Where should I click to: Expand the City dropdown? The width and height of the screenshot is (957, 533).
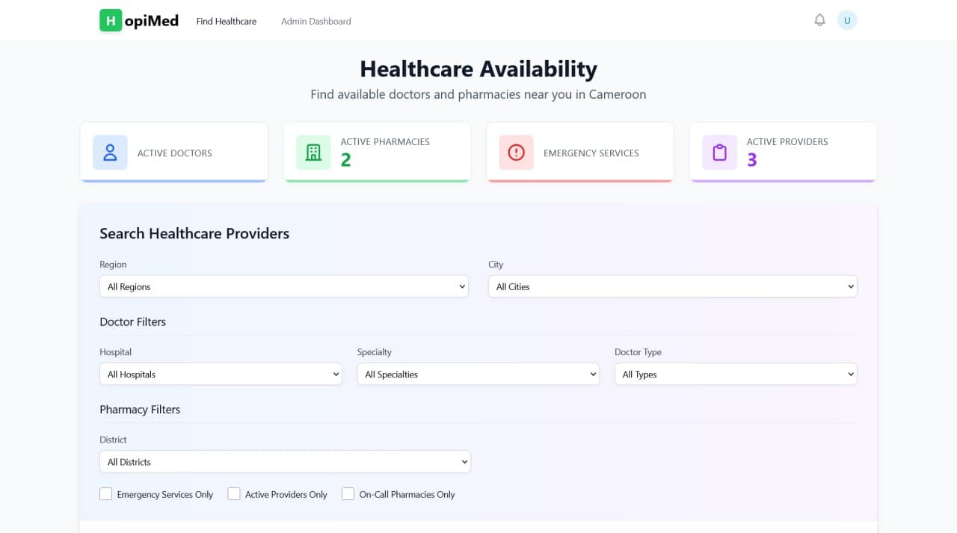(x=672, y=286)
